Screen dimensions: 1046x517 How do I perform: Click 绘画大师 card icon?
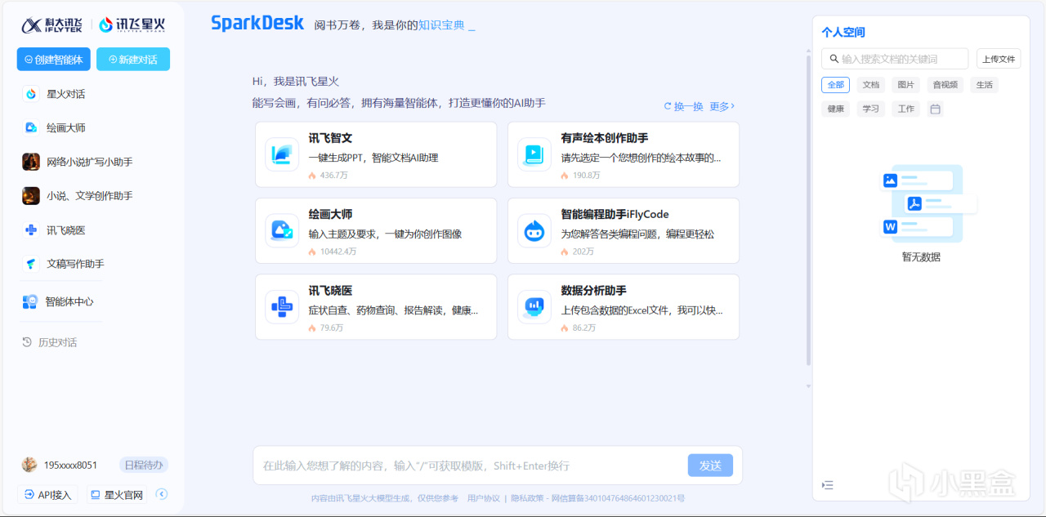pyautogui.click(x=282, y=230)
